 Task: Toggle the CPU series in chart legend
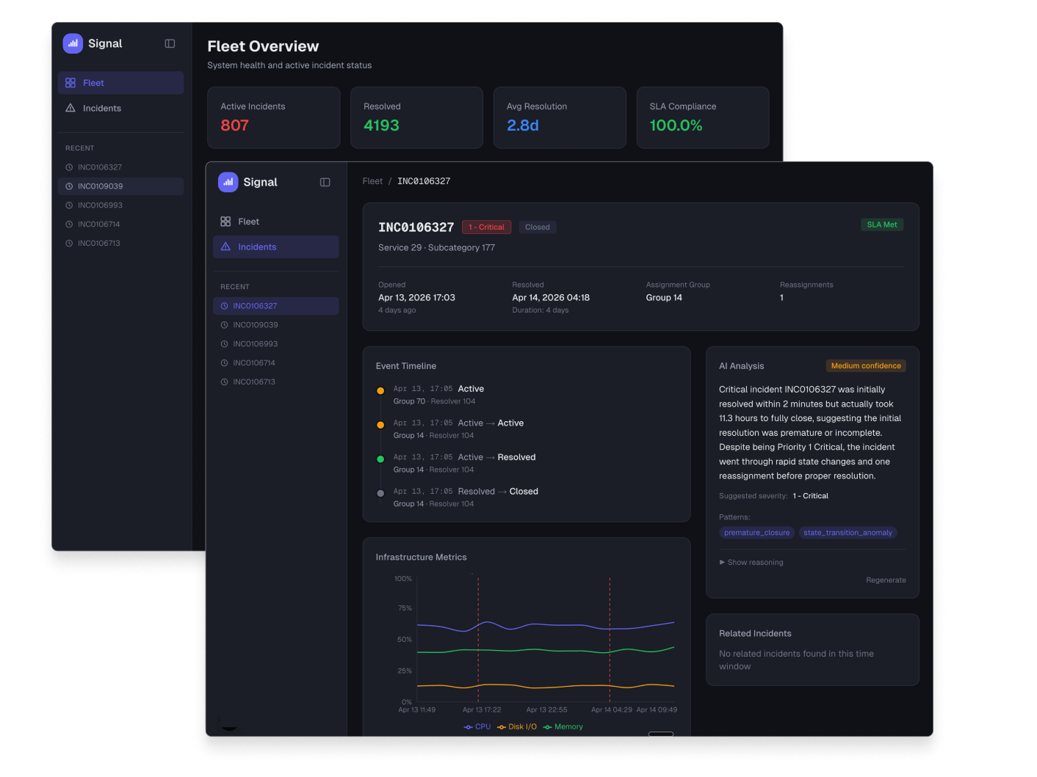[477, 727]
